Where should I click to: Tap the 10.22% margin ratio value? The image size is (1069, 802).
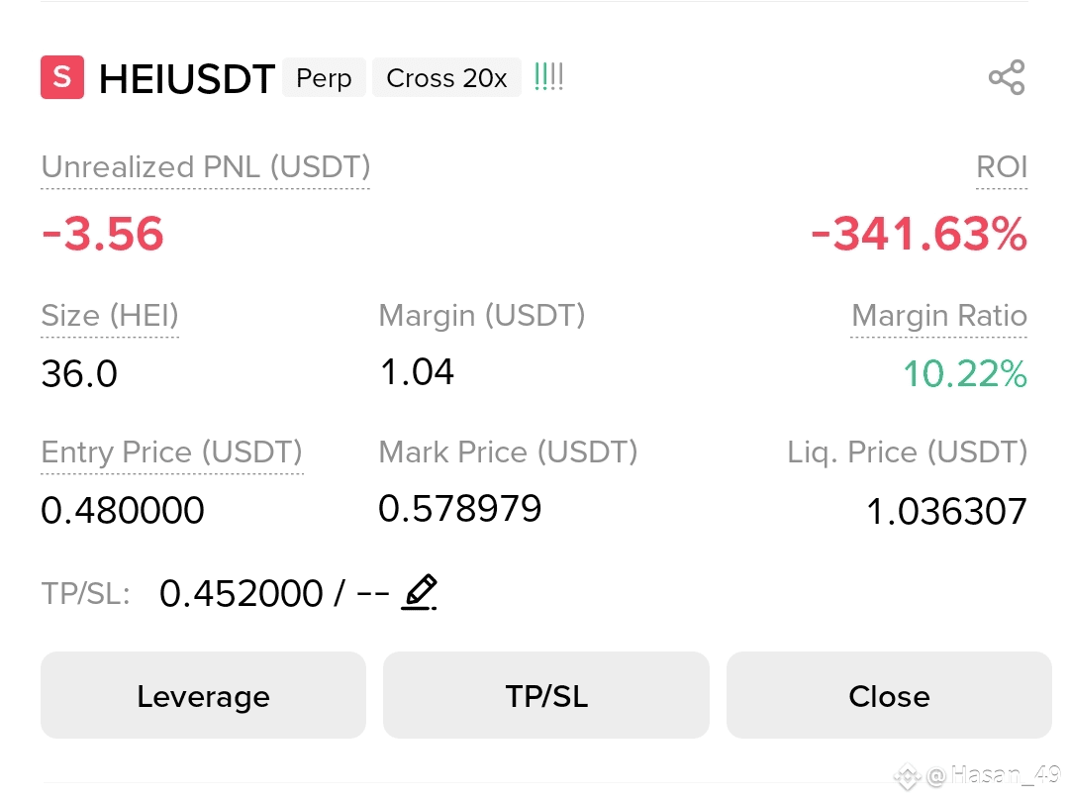(965, 373)
